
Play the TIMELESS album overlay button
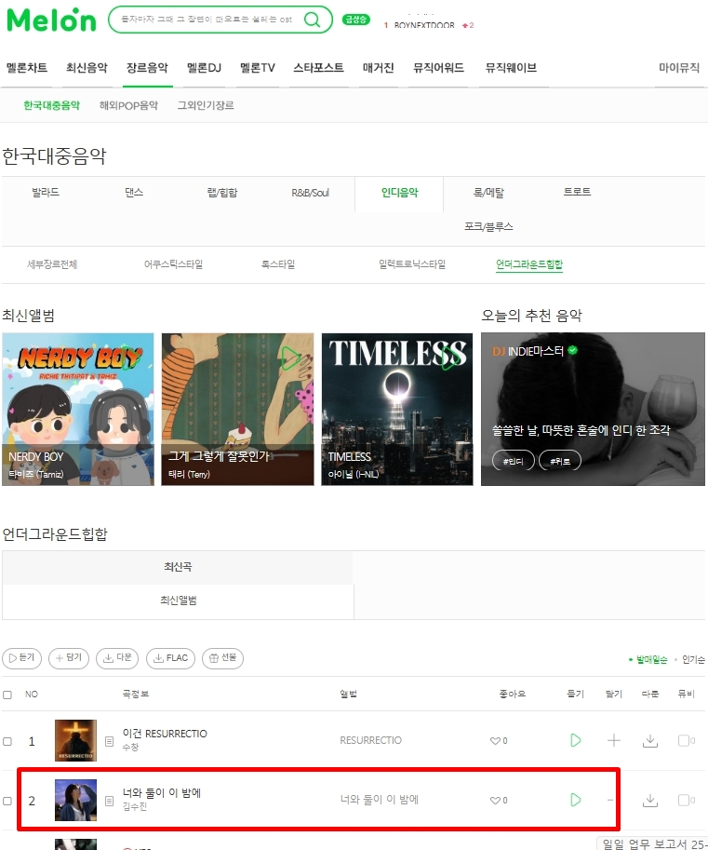coord(449,358)
